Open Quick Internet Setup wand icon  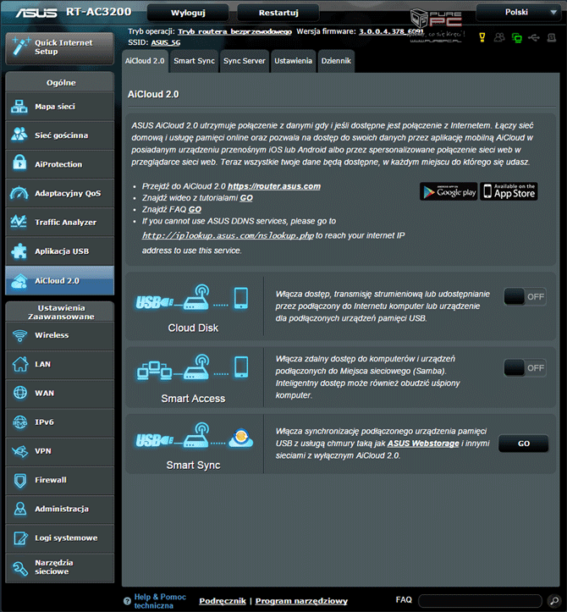[x=20, y=47]
